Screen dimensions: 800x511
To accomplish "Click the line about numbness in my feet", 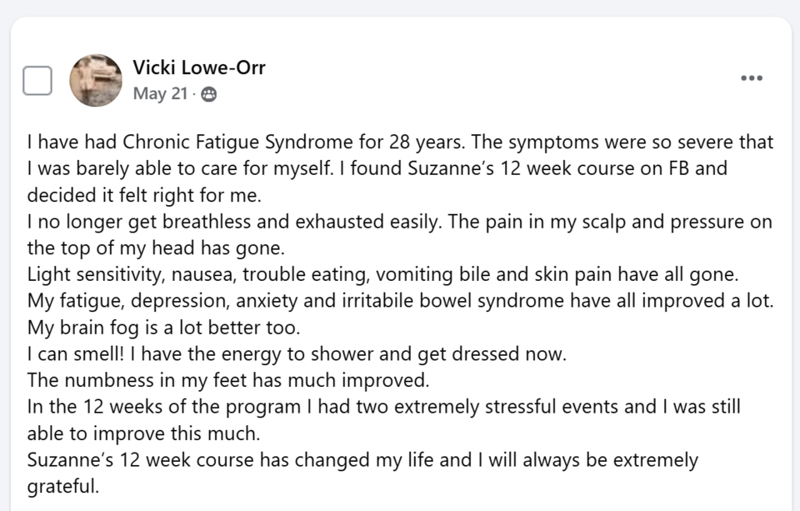I will [x=228, y=380].
